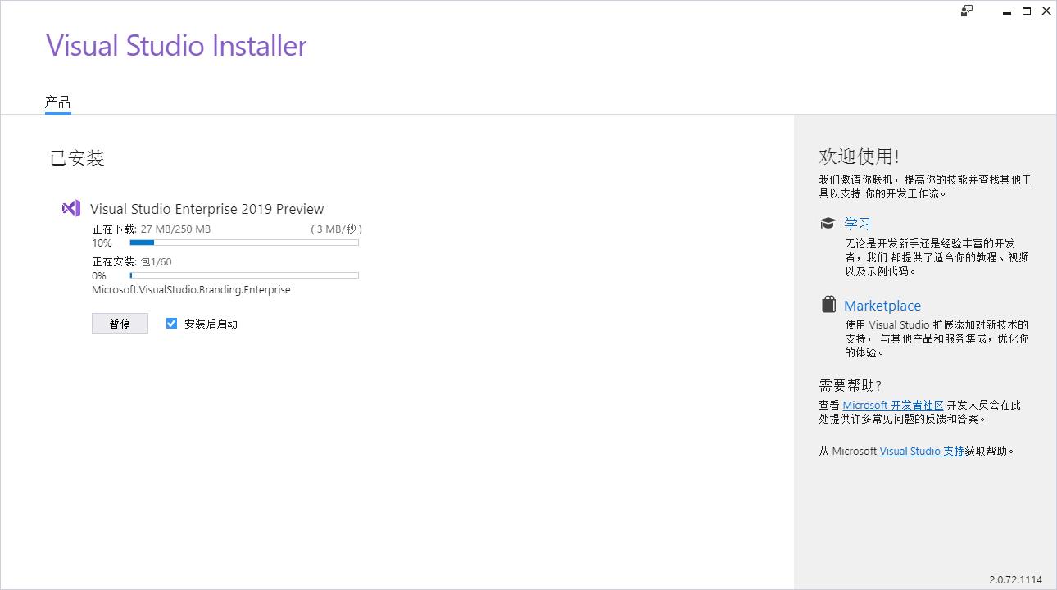Click the graduation cap icon beside 学习
This screenshot has width=1057, height=590.
click(x=827, y=222)
